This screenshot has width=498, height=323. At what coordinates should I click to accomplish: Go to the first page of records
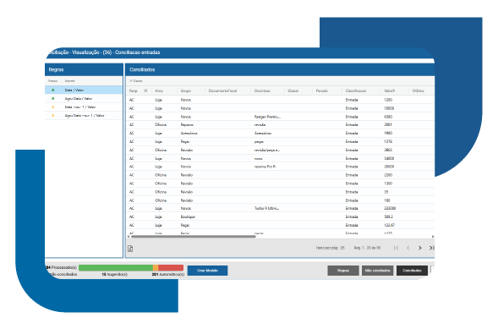point(396,248)
